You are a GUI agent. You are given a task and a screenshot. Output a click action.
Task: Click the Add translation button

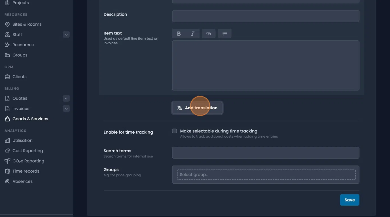[x=197, y=108]
